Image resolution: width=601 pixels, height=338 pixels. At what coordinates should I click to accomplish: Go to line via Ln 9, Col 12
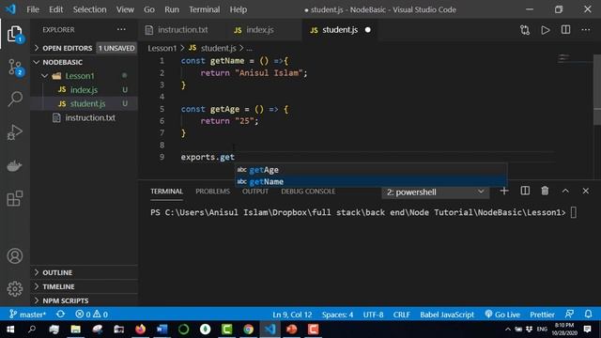pyautogui.click(x=292, y=315)
